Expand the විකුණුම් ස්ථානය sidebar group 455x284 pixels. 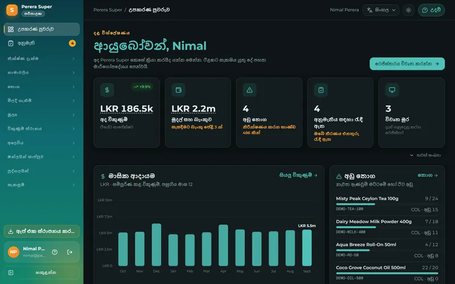42,129
